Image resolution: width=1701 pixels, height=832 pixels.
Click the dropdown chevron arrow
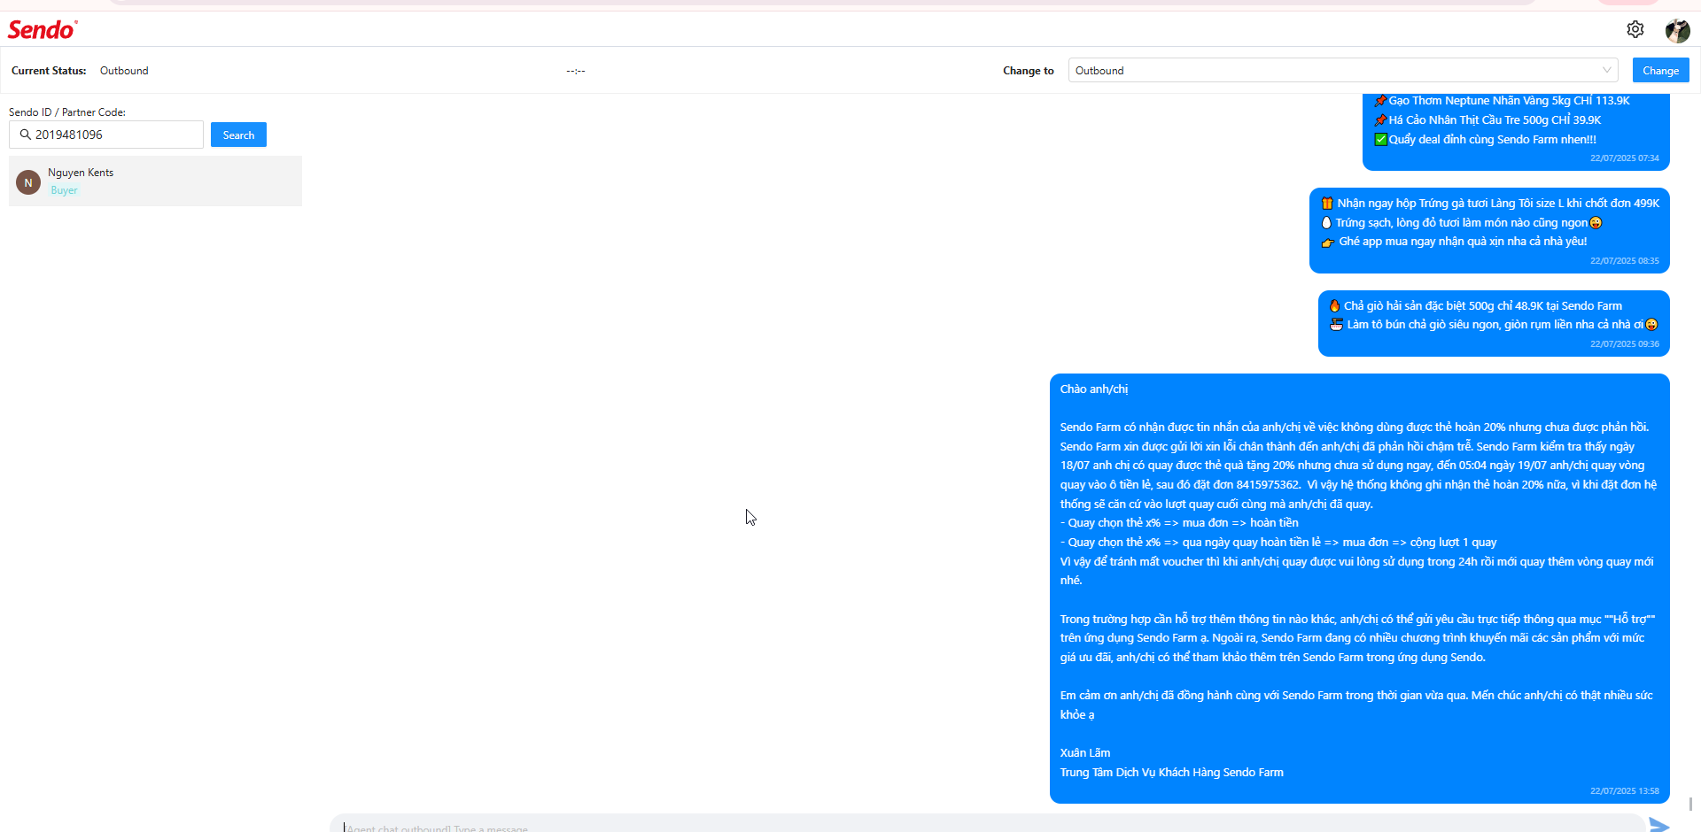[x=1606, y=70]
